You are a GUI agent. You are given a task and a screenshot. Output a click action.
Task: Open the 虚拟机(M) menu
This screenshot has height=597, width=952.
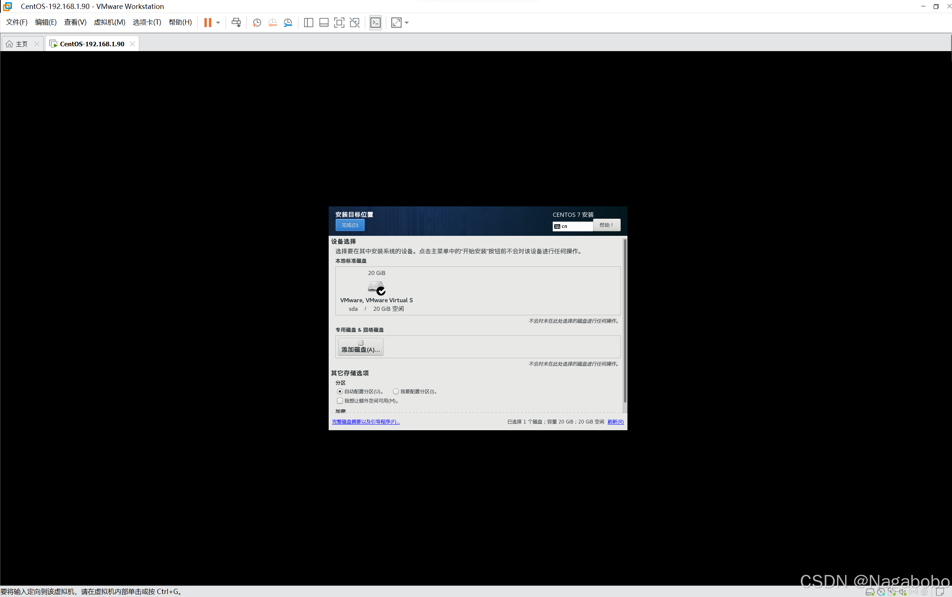click(x=109, y=22)
